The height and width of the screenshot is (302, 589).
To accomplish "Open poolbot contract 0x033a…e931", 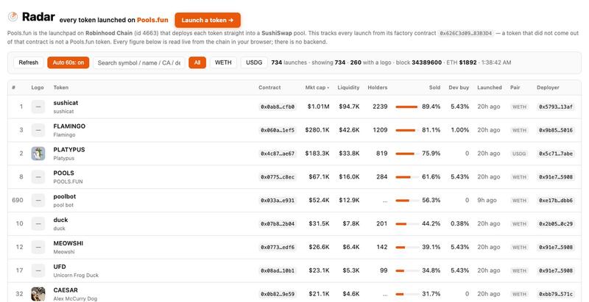I will point(278,201).
